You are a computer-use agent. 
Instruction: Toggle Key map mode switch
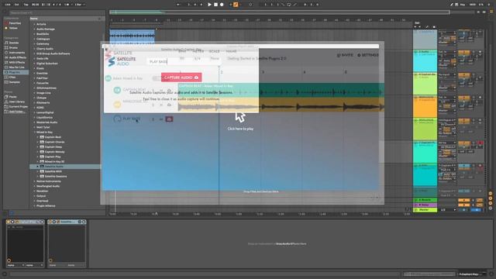pos(463,5)
